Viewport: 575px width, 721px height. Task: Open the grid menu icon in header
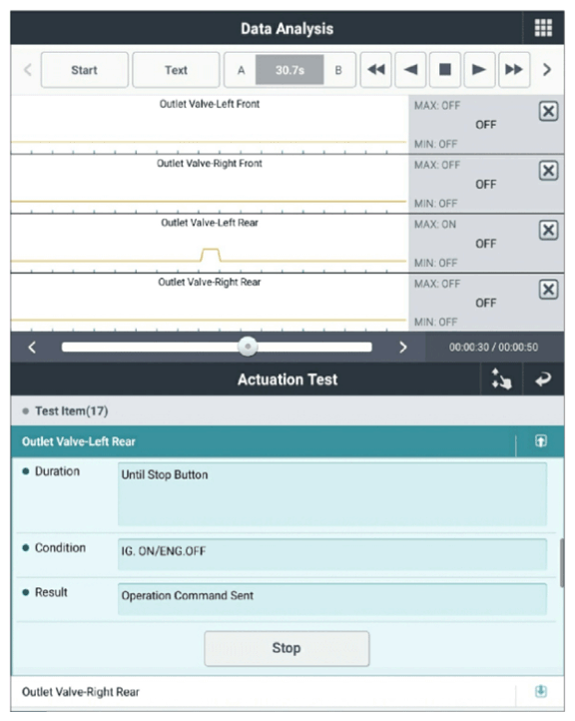coord(543,28)
